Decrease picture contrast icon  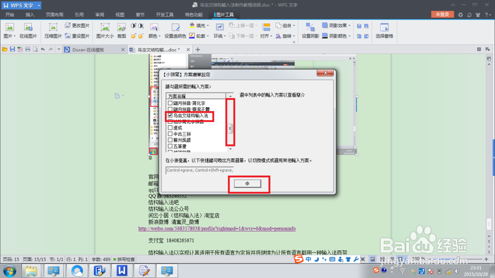[141, 26]
